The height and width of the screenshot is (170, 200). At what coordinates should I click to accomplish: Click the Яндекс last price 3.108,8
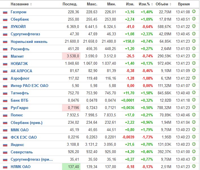[73, 145]
